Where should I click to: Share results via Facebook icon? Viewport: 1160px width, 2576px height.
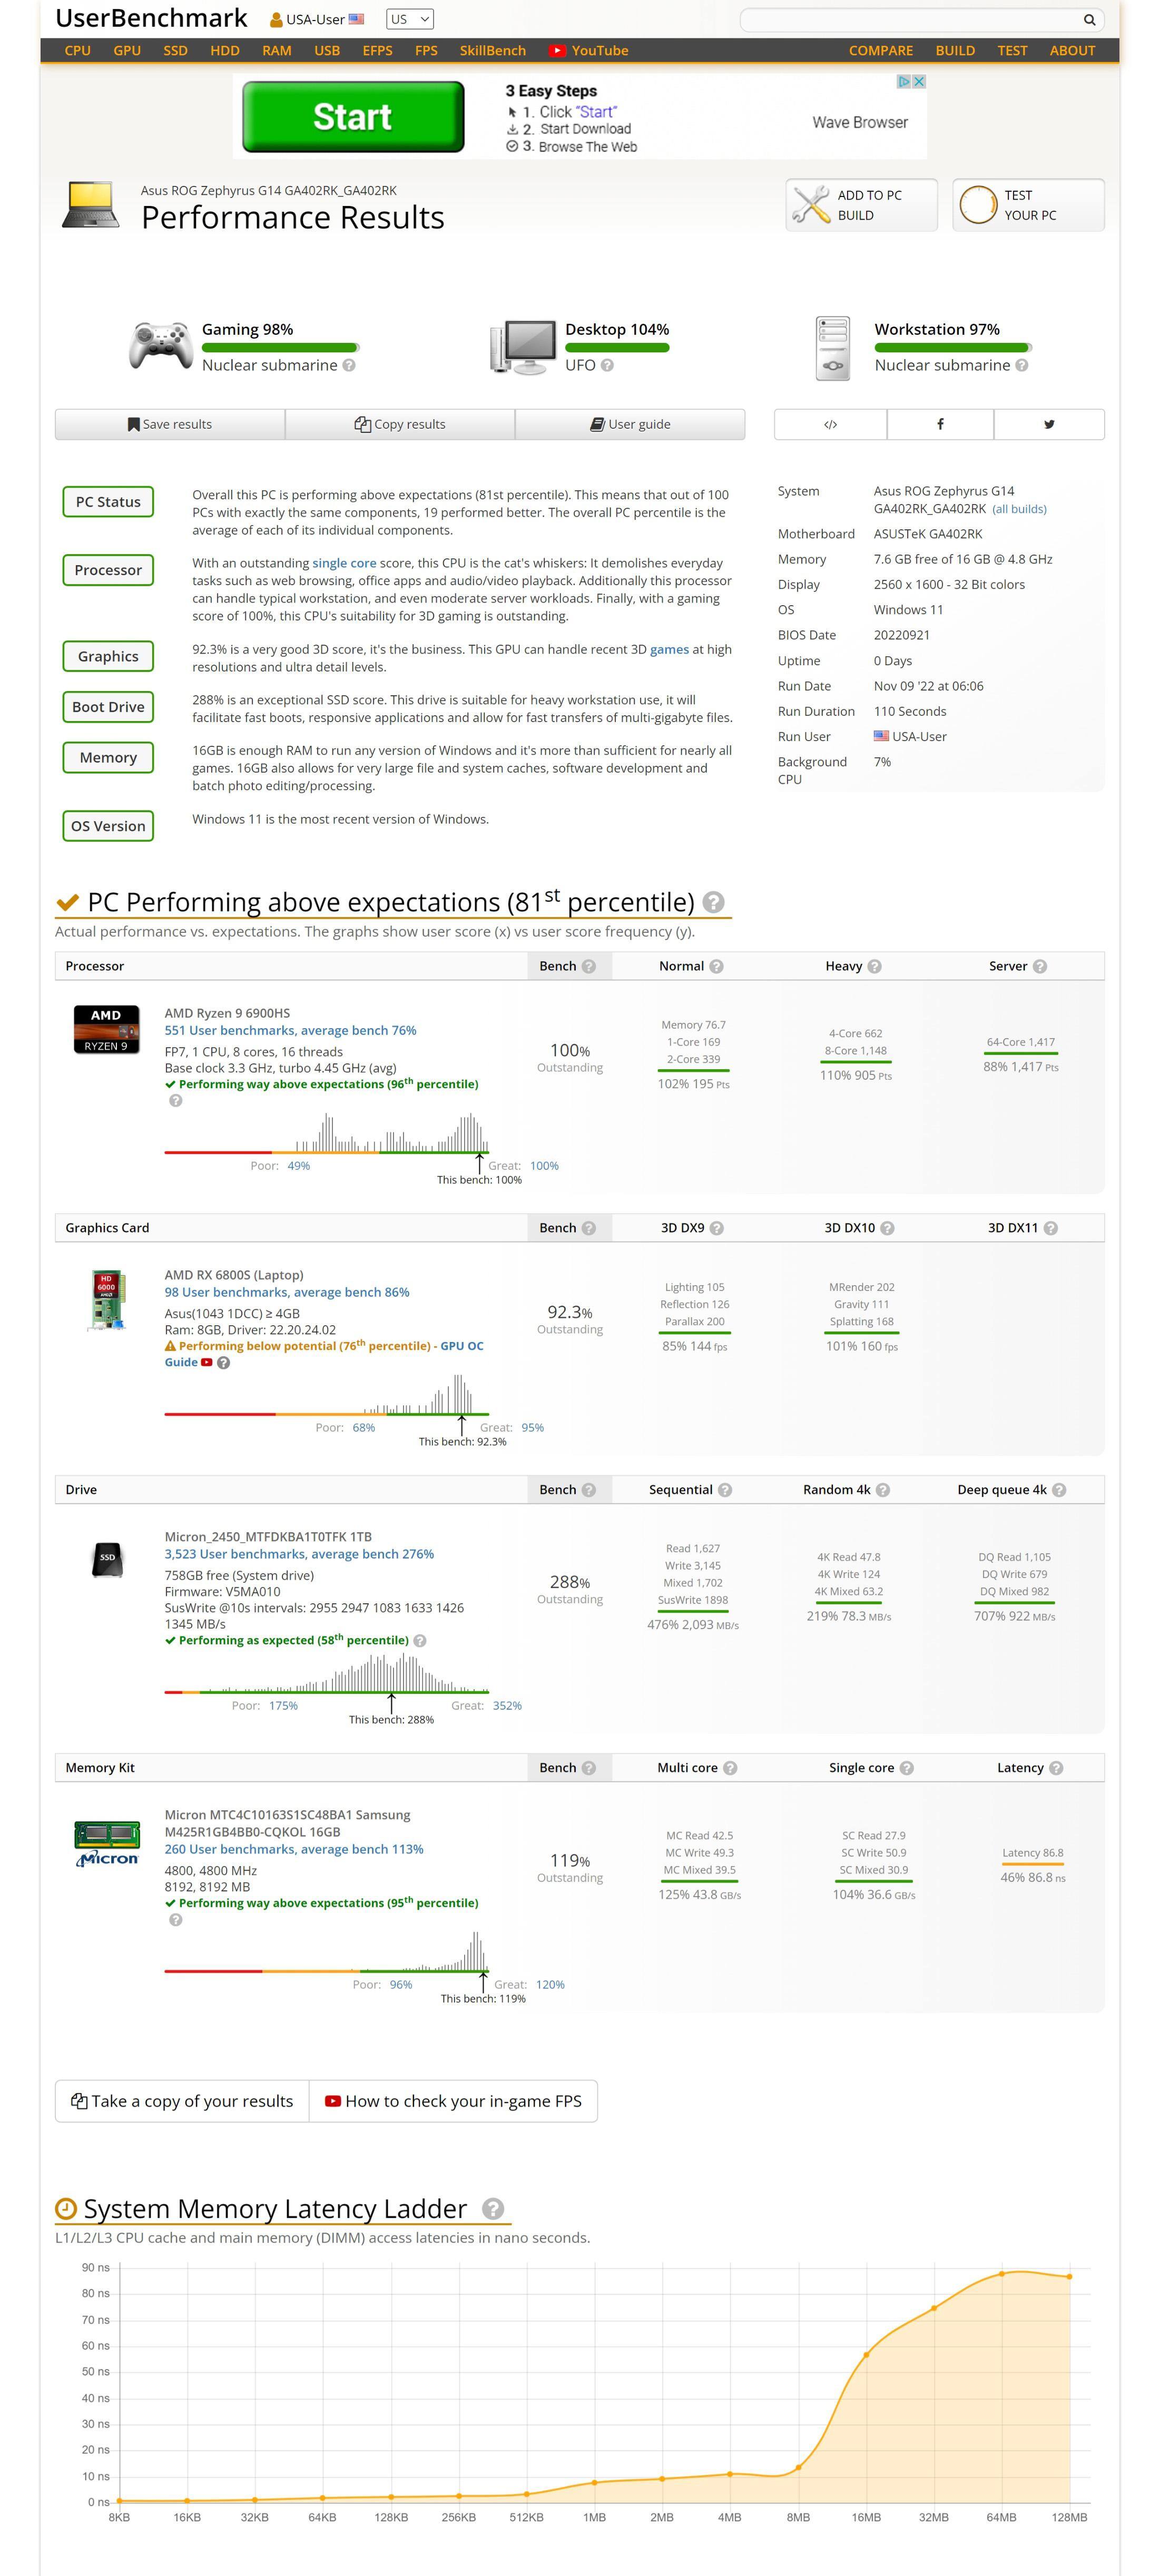click(939, 424)
